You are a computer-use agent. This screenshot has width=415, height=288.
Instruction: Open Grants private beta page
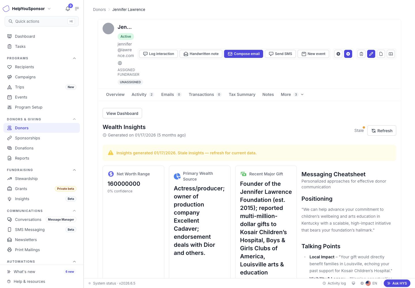41,189
